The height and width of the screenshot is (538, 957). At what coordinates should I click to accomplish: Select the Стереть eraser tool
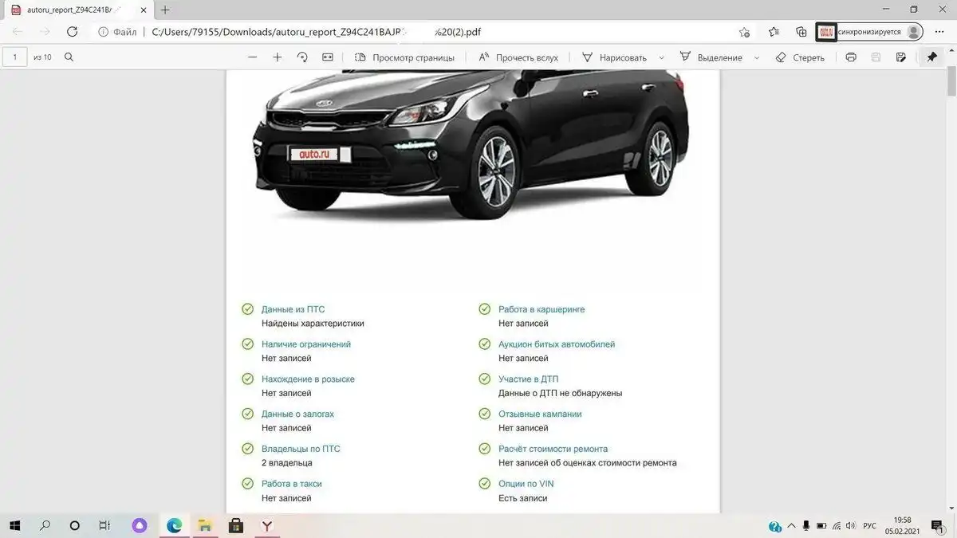pos(800,57)
